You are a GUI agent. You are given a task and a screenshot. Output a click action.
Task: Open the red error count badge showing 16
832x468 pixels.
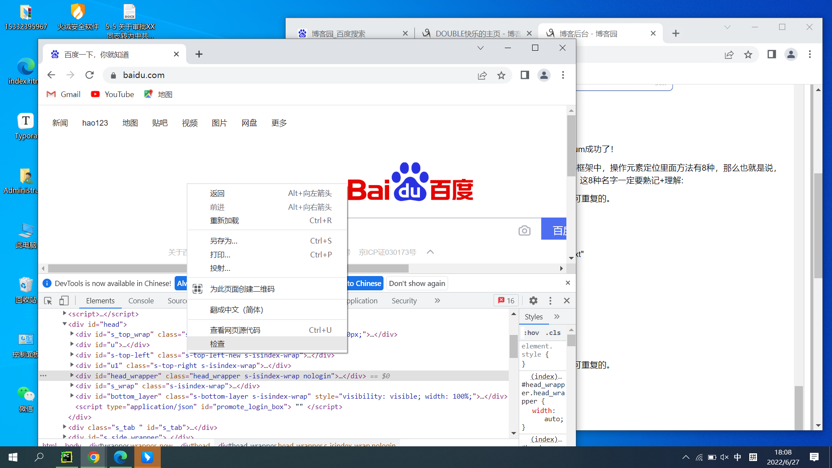506,301
